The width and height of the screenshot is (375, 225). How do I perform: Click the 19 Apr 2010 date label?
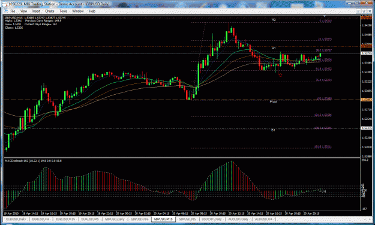pos(11,213)
